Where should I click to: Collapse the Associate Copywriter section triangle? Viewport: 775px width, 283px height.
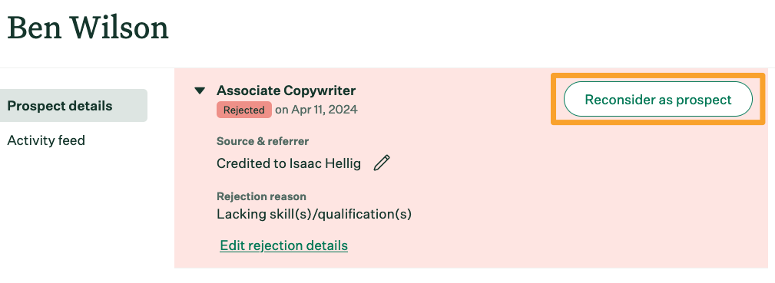click(x=200, y=90)
